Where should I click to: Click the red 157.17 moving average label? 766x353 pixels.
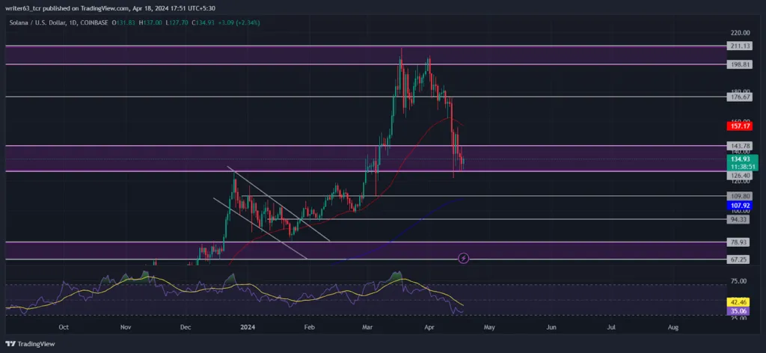coord(738,126)
